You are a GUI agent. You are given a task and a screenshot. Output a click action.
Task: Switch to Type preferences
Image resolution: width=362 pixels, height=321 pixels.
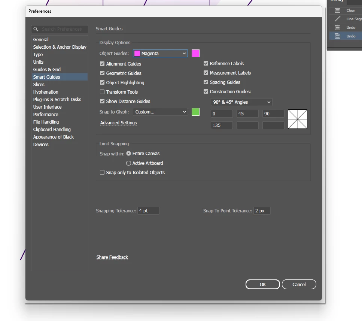38,55
